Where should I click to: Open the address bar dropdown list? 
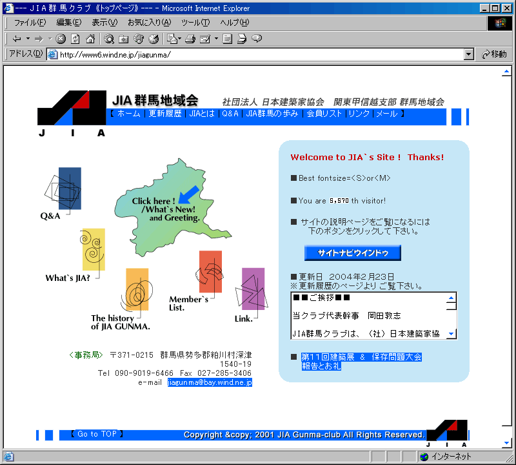pyautogui.click(x=469, y=54)
